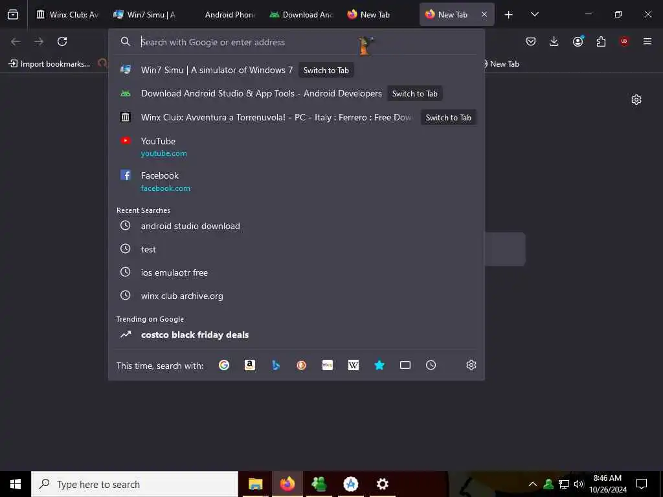The height and width of the screenshot is (497, 663).
Task: Open Firefox View tab overview icon
Action: point(13,15)
